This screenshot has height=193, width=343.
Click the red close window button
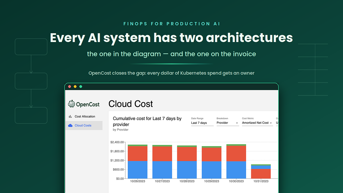pos(69,86)
